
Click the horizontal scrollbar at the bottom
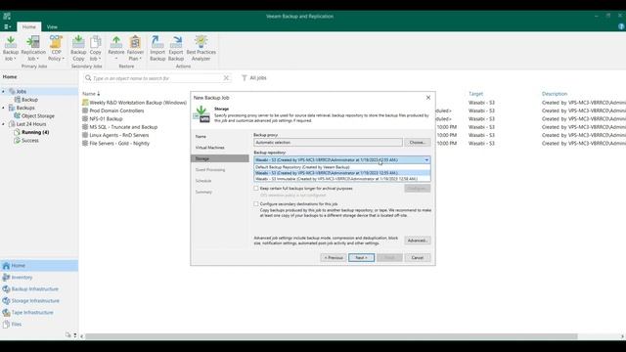click(332, 336)
